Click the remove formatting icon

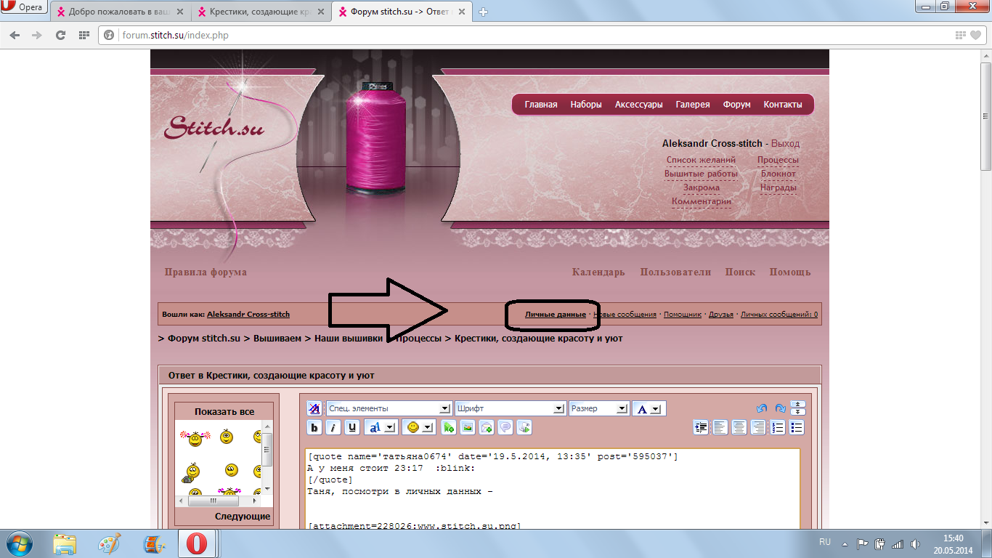coord(314,408)
